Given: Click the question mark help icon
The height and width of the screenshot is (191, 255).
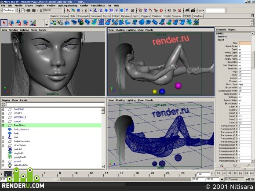Looking at the screenshot, I should (127, 11).
